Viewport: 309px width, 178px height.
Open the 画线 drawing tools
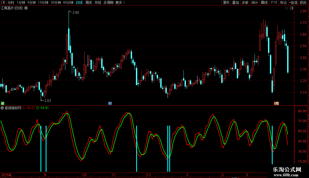pos(264,2)
